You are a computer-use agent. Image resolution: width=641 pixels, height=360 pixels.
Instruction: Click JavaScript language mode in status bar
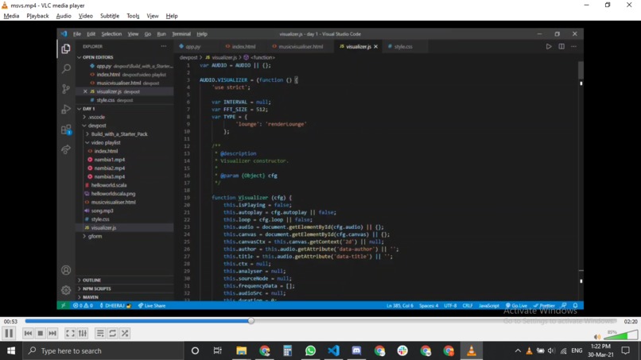[488, 306]
